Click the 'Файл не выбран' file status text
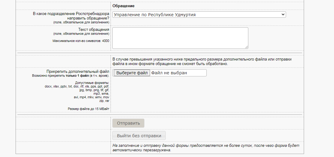 (169, 73)
